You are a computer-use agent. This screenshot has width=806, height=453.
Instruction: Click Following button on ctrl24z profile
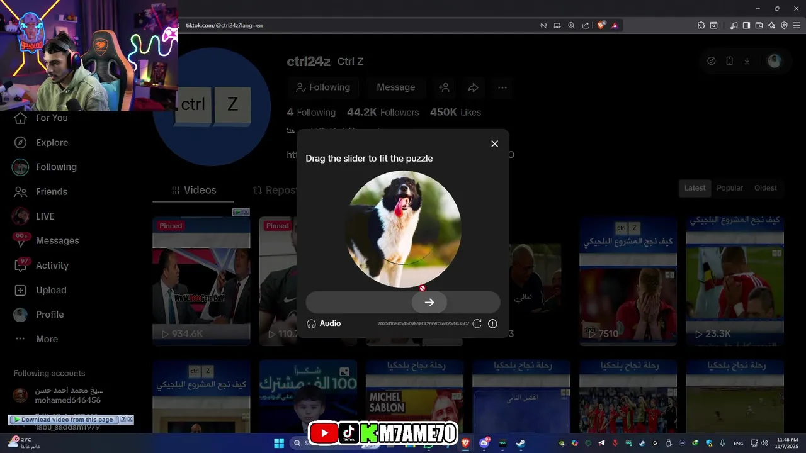pyautogui.click(x=323, y=87)
